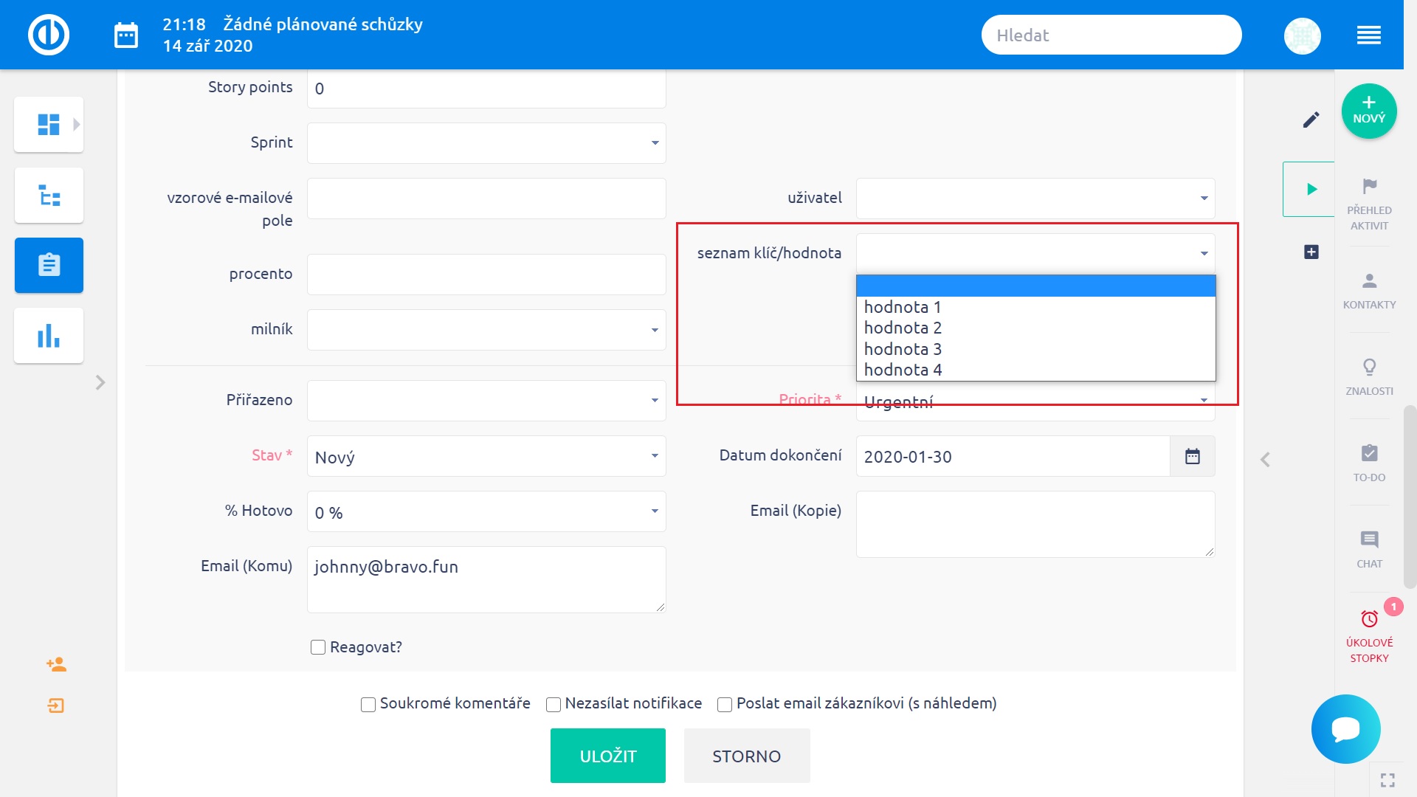Toggle Nezasílat notifikace checkbox
Image resolution: width=1417 pixels, height=797 pixels.
point(553,704)
